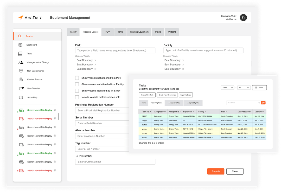This screenshot has height=192, width=281.
Task: Open the From date dropdown in Tasks panel
Action: click(x=227, y=88)
